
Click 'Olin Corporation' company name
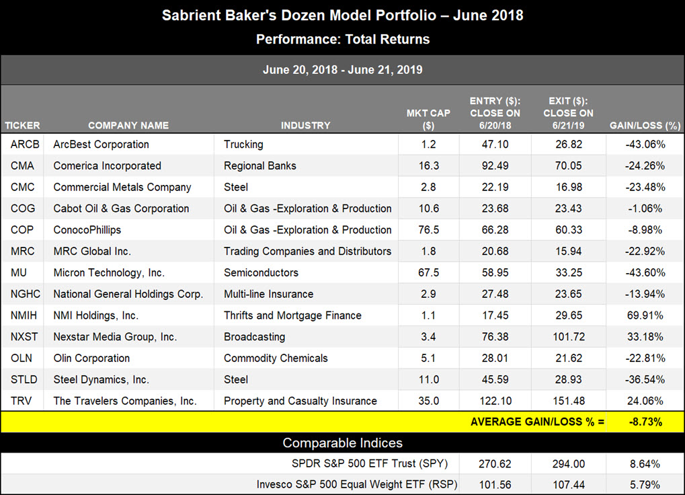click(x=91, y=358)
